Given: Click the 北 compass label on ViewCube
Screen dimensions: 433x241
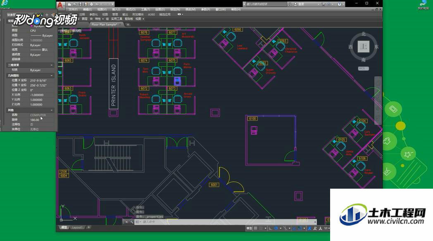Looking at the screenshot, I should click(x=364, y=34).
